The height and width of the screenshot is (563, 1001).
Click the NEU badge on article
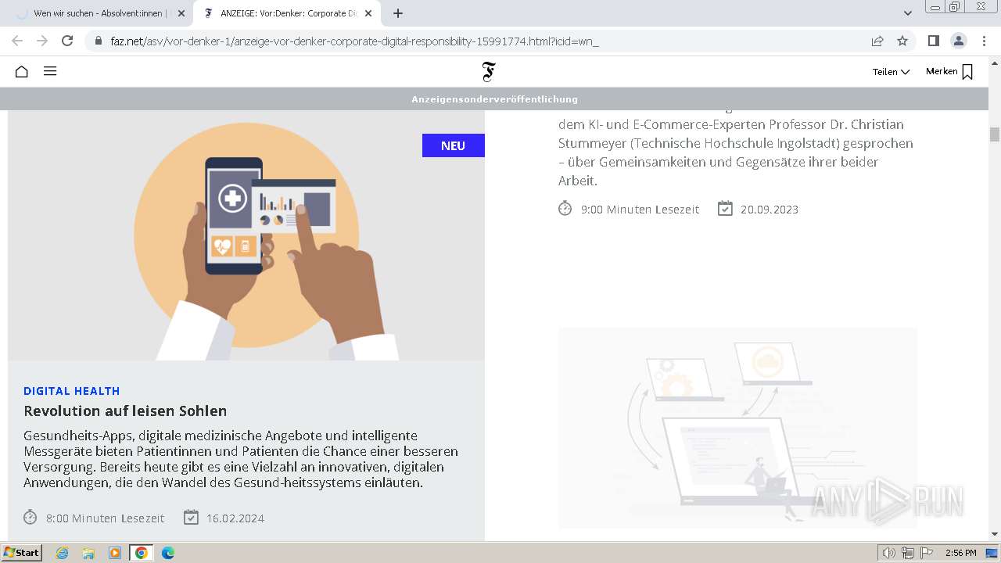click(454, 145)
